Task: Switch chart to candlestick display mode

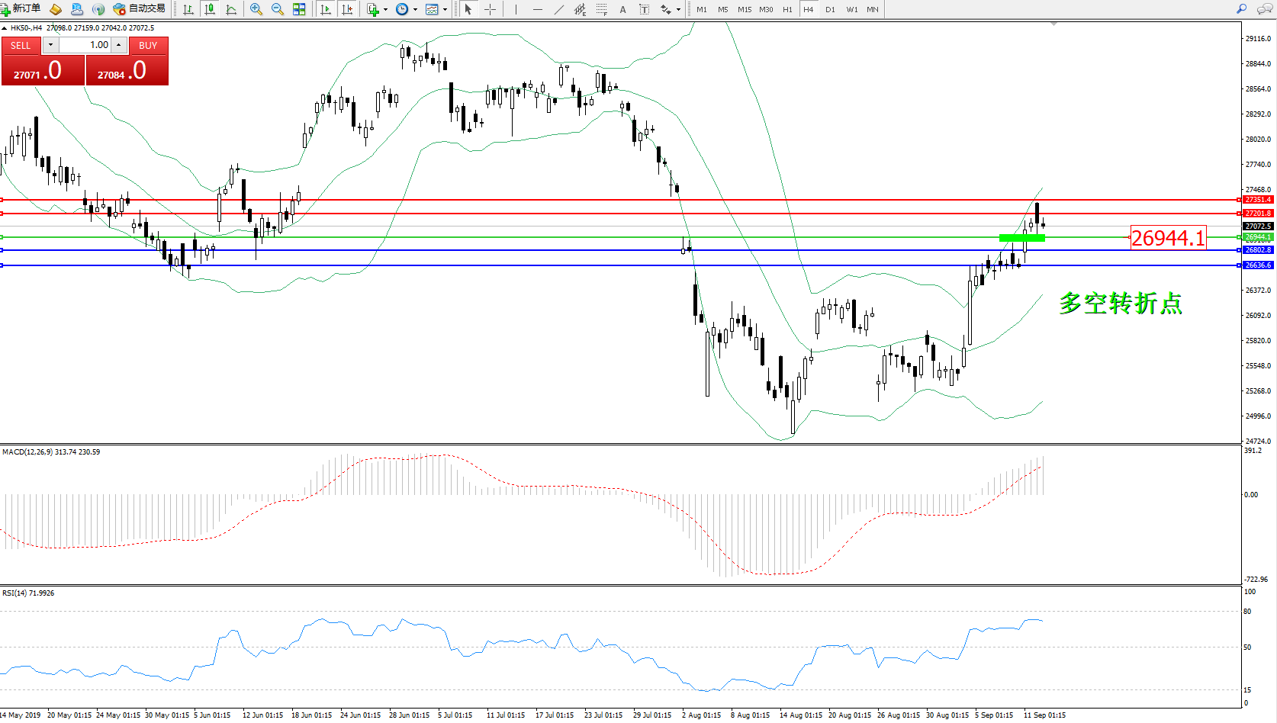Action: click(x=210, y=9)
